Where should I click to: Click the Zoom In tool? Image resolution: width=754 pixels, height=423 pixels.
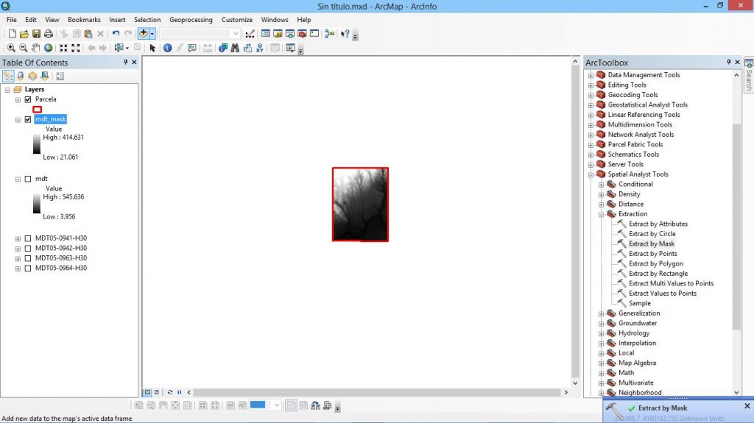pyautogui.click(x=11, y=48)
